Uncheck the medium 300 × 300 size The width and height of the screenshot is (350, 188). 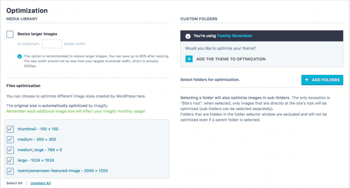(10, 139)
